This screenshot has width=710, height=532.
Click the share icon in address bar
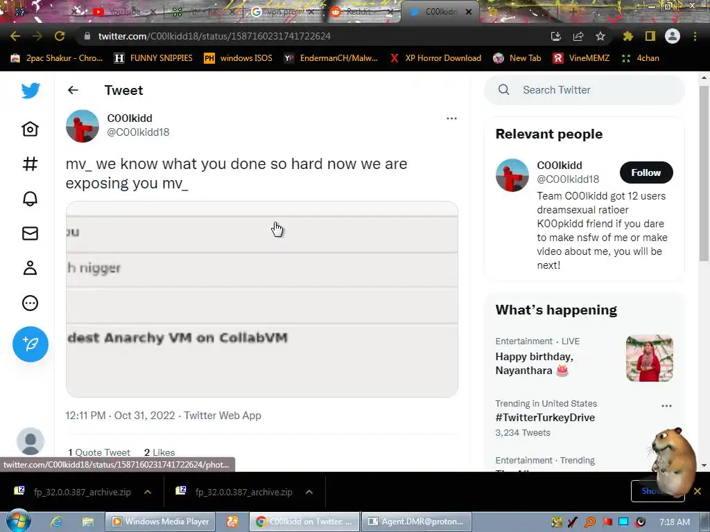(x=578, y=36)
